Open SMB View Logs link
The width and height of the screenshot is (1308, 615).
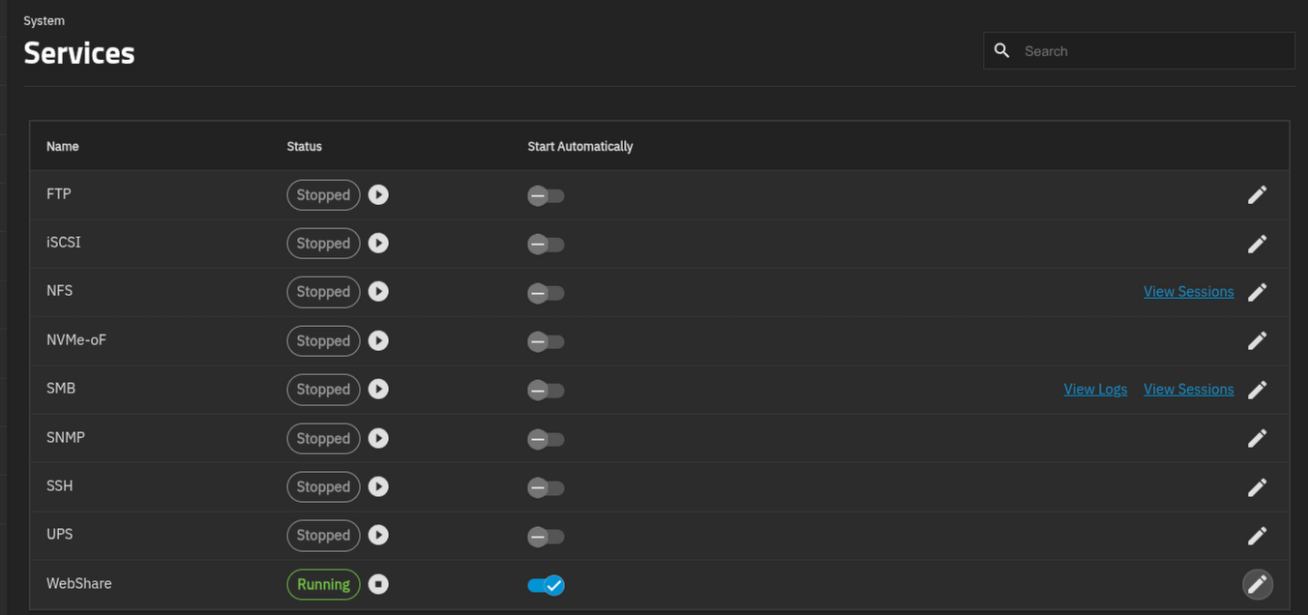pyautogui.click(x=1095, y=390)
